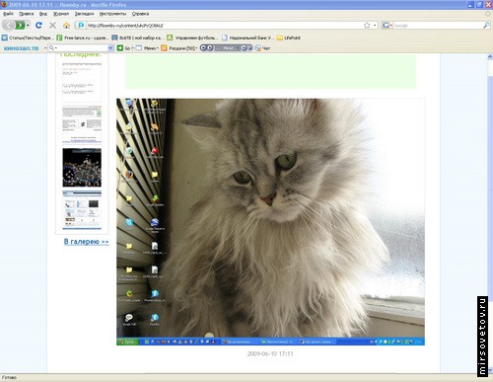Open the Закладки menu
This screenshot has height=382, width=493.
[x=84, y=14]
